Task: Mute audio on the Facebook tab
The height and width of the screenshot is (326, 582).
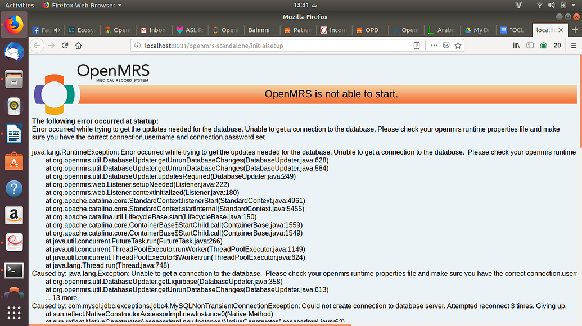Action: click(x=58, y=30)
